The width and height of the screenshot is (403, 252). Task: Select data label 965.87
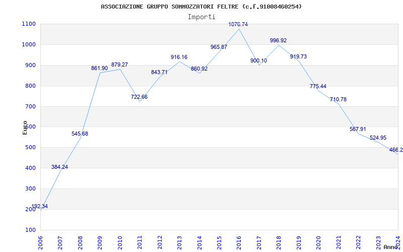tap(219, 47)
